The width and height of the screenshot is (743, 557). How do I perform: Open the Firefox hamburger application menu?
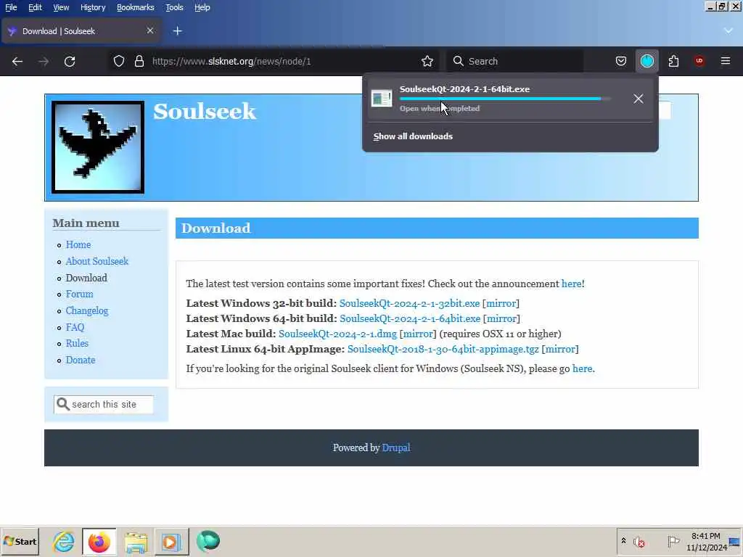pos(726,61)
